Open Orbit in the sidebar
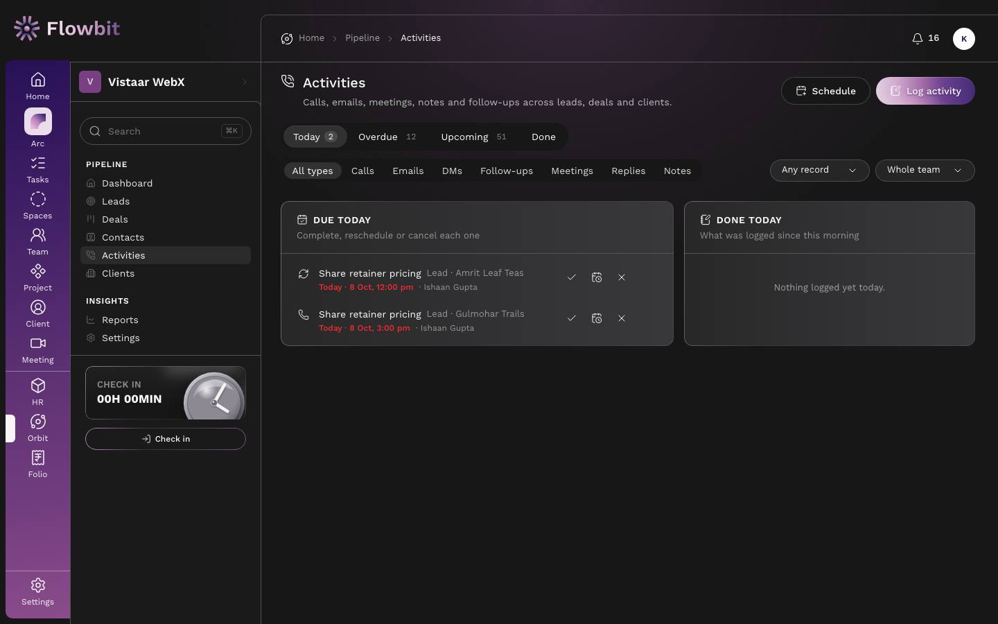Viewport: 998px width, 624px height. pos(37,428)
